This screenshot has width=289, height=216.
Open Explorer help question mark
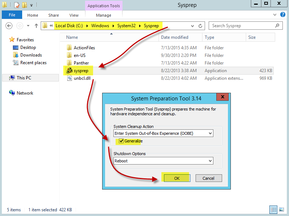(x=282, y=15)
